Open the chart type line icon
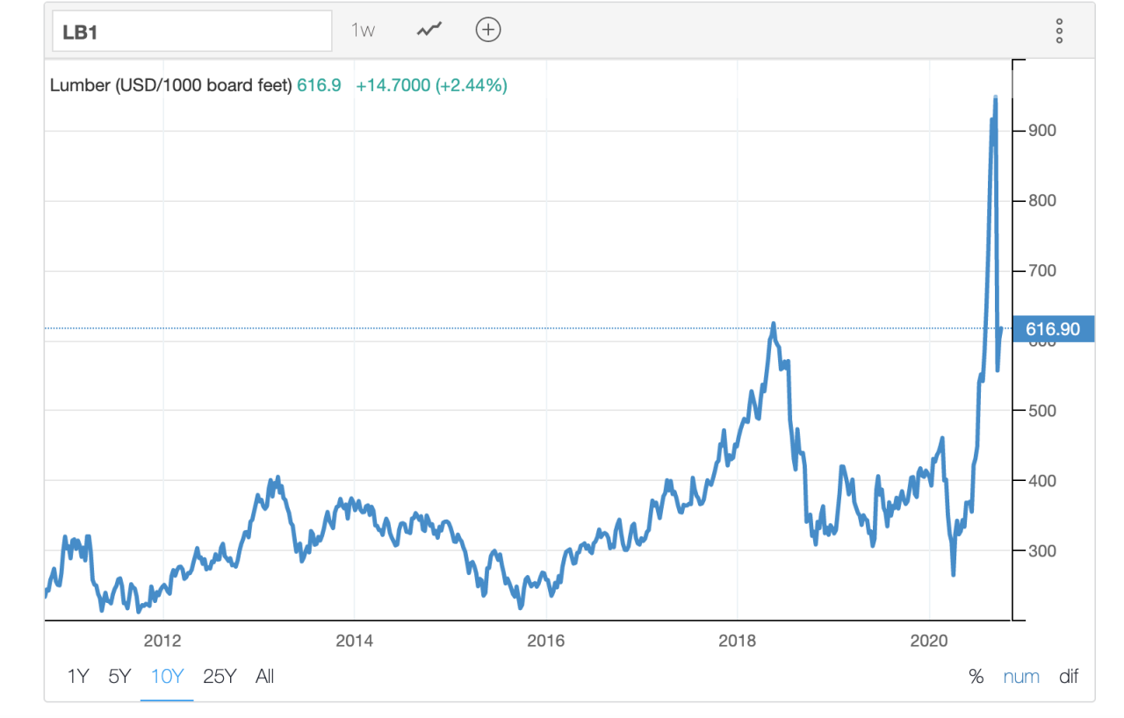 pos(429,30)
